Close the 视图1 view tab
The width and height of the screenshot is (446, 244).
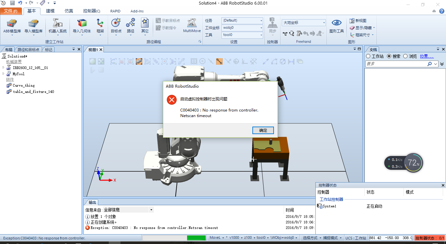(x=101, y=49)
